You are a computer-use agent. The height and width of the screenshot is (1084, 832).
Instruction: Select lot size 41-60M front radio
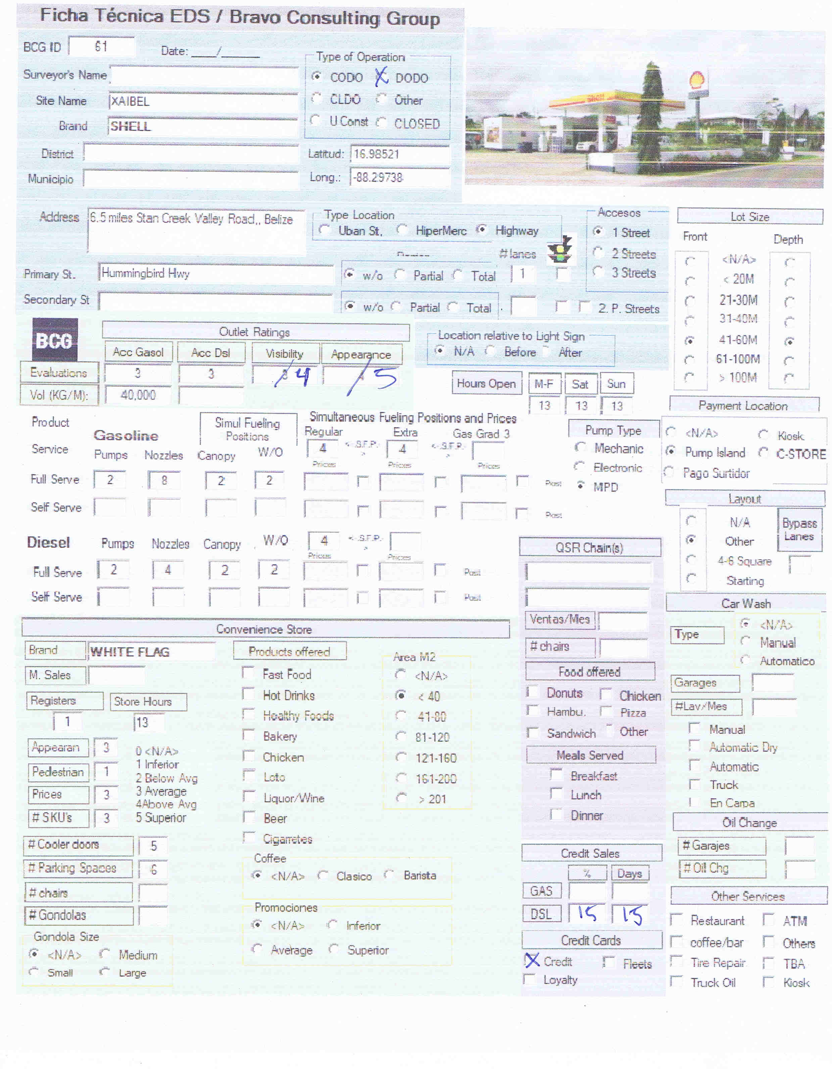click(x=689, y=341)
